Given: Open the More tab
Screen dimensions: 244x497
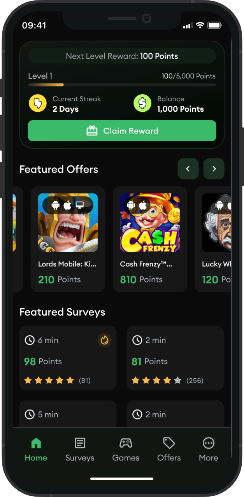Looking at the screenshot, I should pyautogui.click(x=209, y=449).
